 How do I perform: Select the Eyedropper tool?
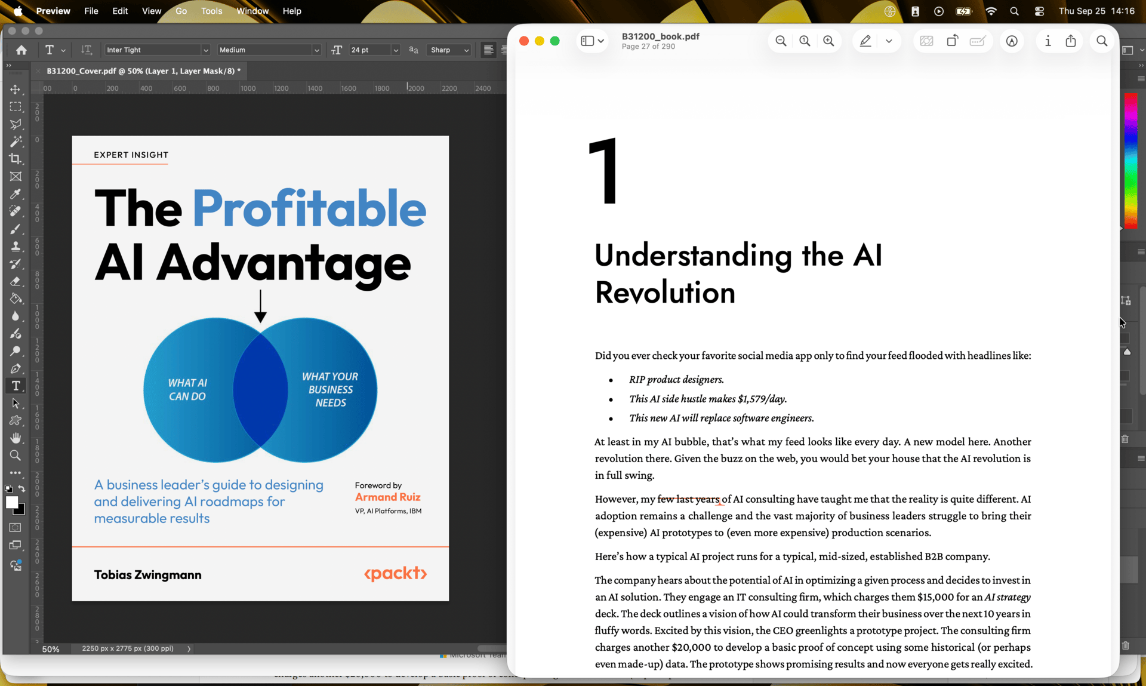click(x=16, y=194)
